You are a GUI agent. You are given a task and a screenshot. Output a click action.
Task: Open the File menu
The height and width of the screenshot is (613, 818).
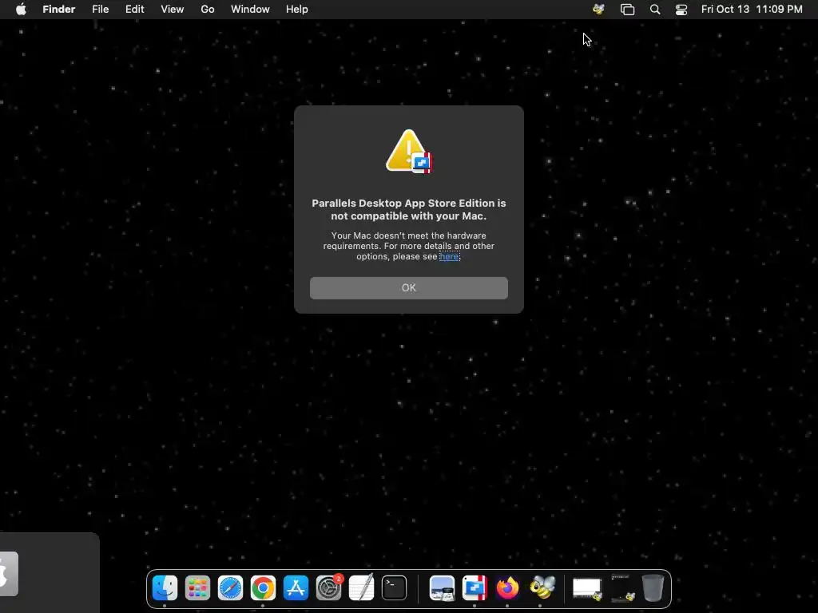coord(100,10)
